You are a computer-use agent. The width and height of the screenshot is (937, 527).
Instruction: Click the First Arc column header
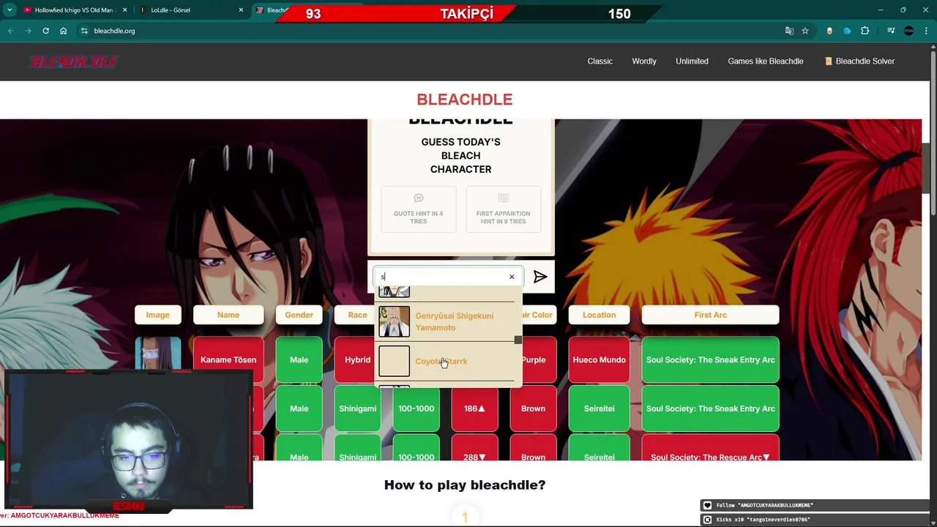710,315
